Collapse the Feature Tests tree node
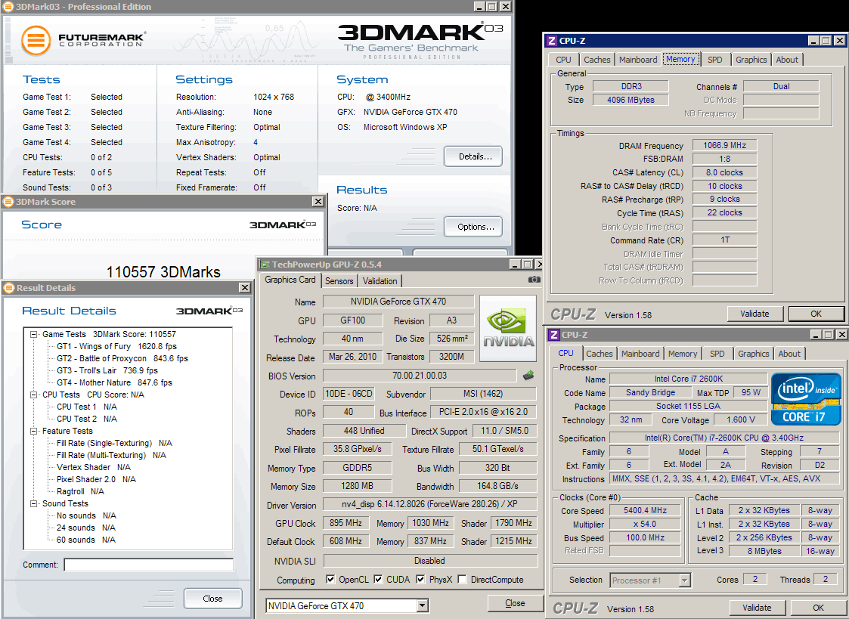 [x=33, y=432]
